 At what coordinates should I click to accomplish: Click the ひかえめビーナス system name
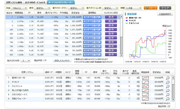click(20, 94)
